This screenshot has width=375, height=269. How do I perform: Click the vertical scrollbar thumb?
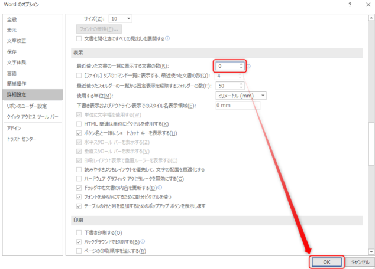coord(371,144)
